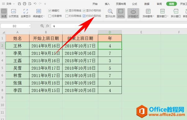187x120 pixels.
Task: Select column D header
Action: pyautogui.click(x=110, y=32)
